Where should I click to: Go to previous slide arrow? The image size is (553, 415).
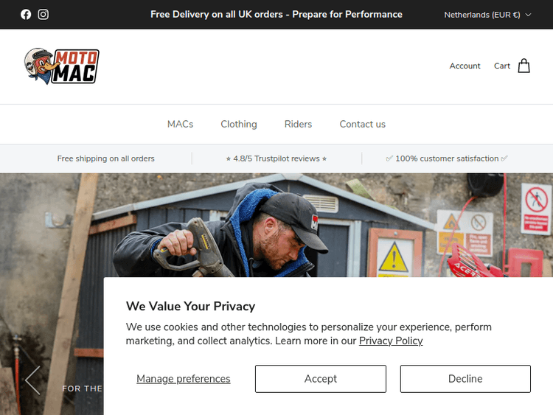(x=32, y=380)
